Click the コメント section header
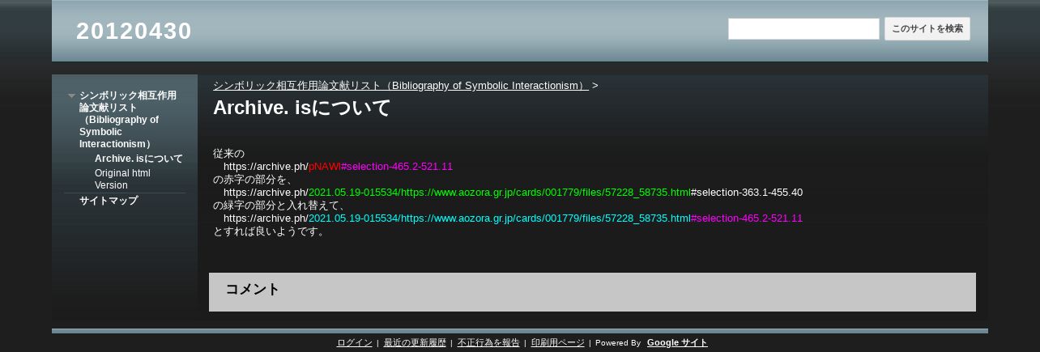 (x=253, y=290)
